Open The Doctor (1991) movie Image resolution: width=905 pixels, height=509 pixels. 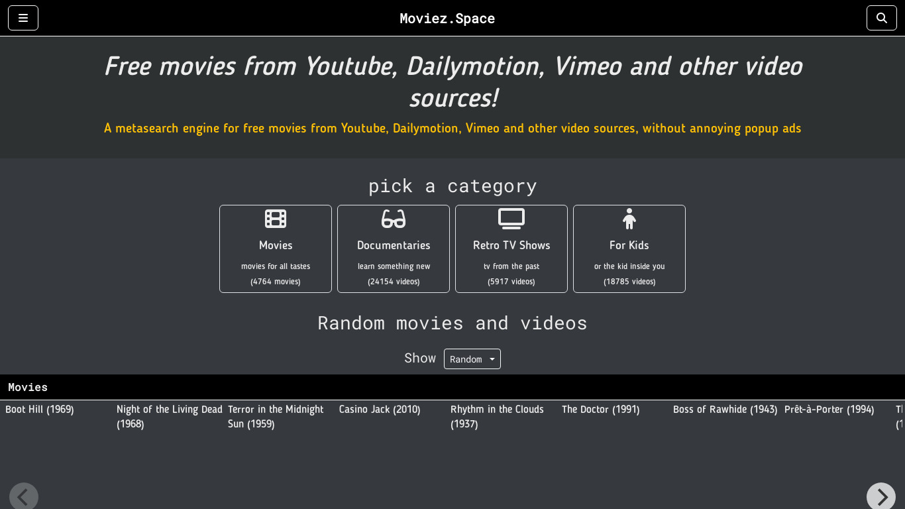pyautogui.click(x=601, y=410)
